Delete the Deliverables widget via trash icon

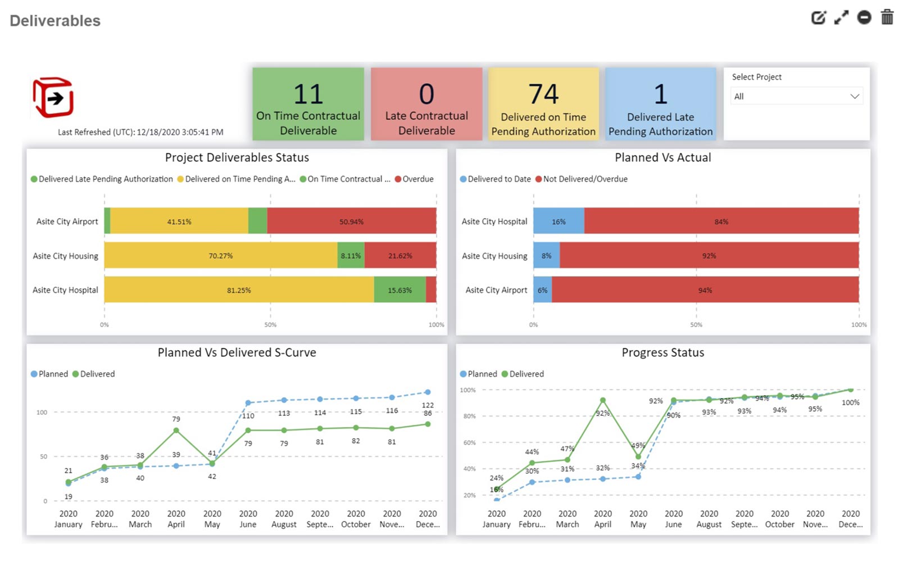tap(887, 17)
